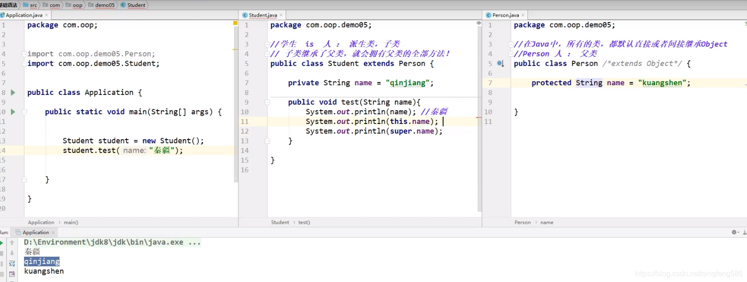
Task: Click the java.exe command line in console
Action: point(113,242)
